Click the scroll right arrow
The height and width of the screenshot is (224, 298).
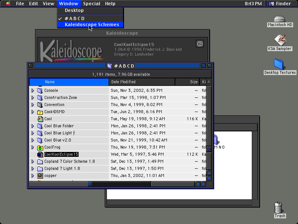[x=203, y=184]
